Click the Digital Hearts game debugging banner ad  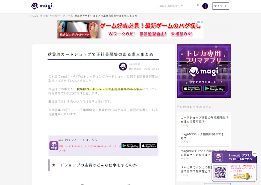[x=130, y=29]
